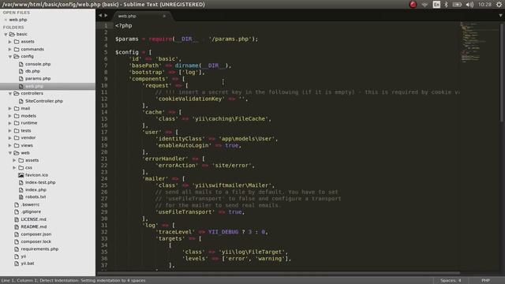
Task: Go to next tab with right arrow
Action: [106, 15]
